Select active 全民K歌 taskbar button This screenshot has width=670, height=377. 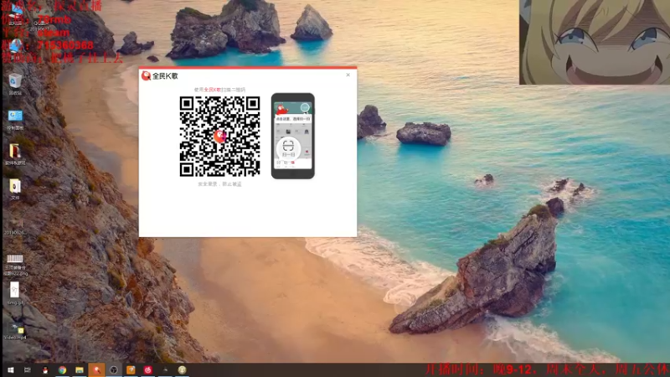coord(96,370)
